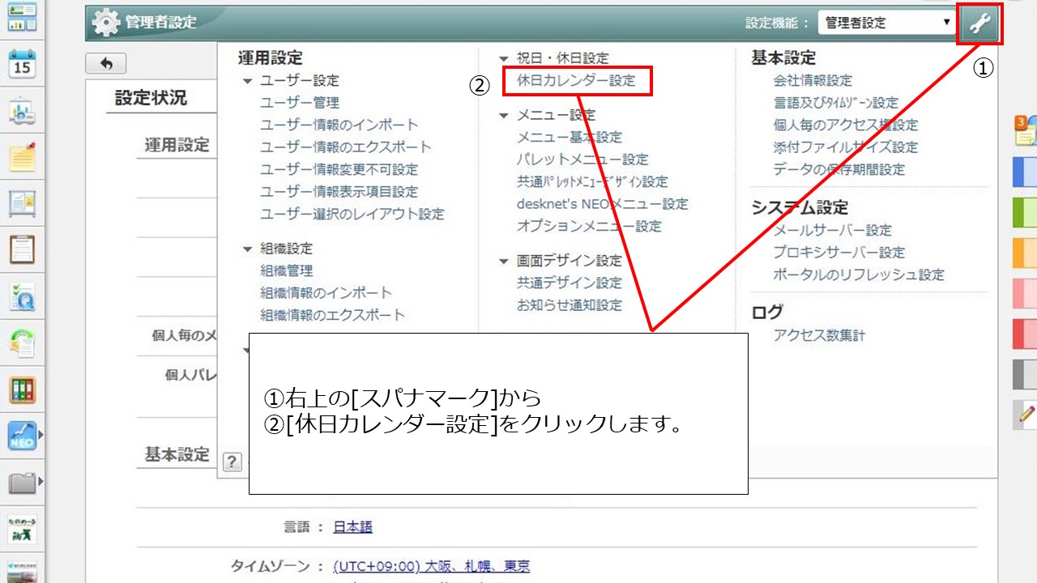Select ユーザー情報のインポート

pos(339,125)
